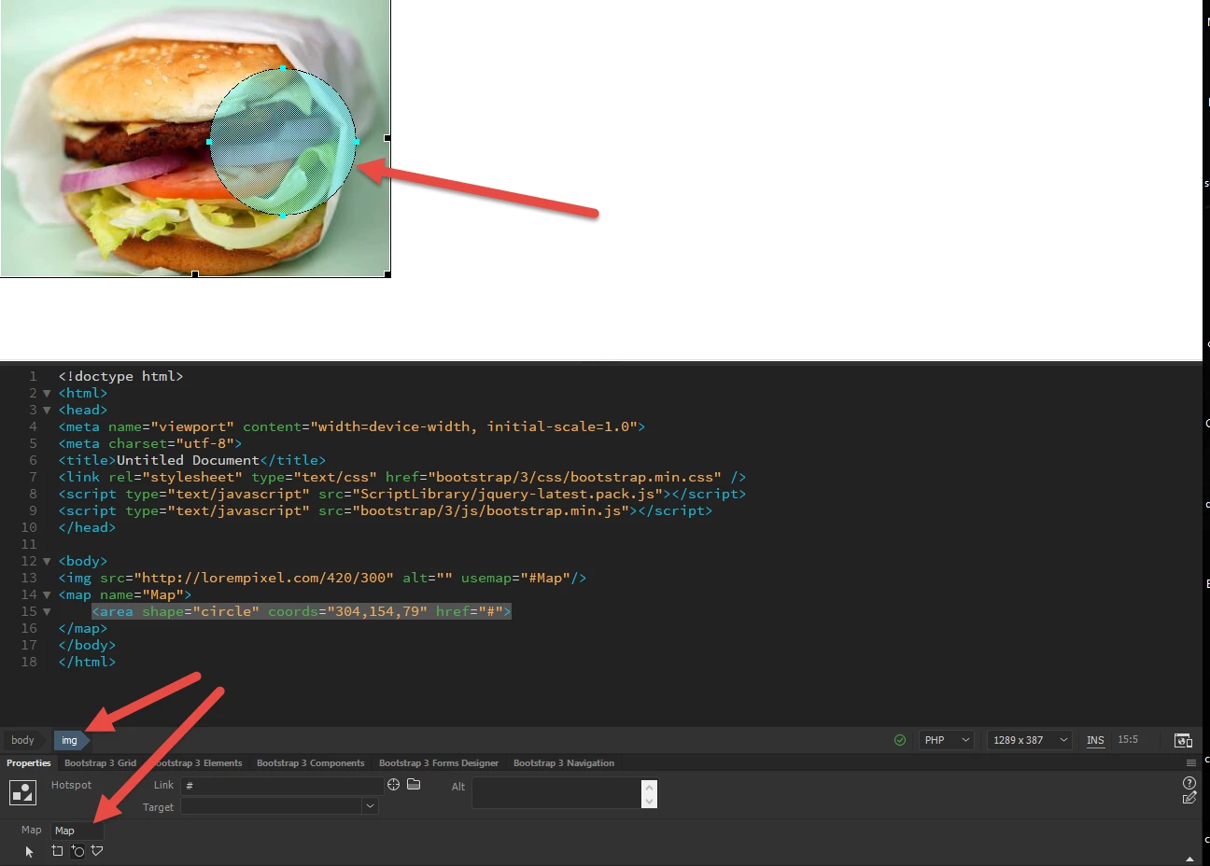The height and width of the screenshot is (866, 1210).
Task: Open the Properties panel help icon
Action: (1189, 783)
